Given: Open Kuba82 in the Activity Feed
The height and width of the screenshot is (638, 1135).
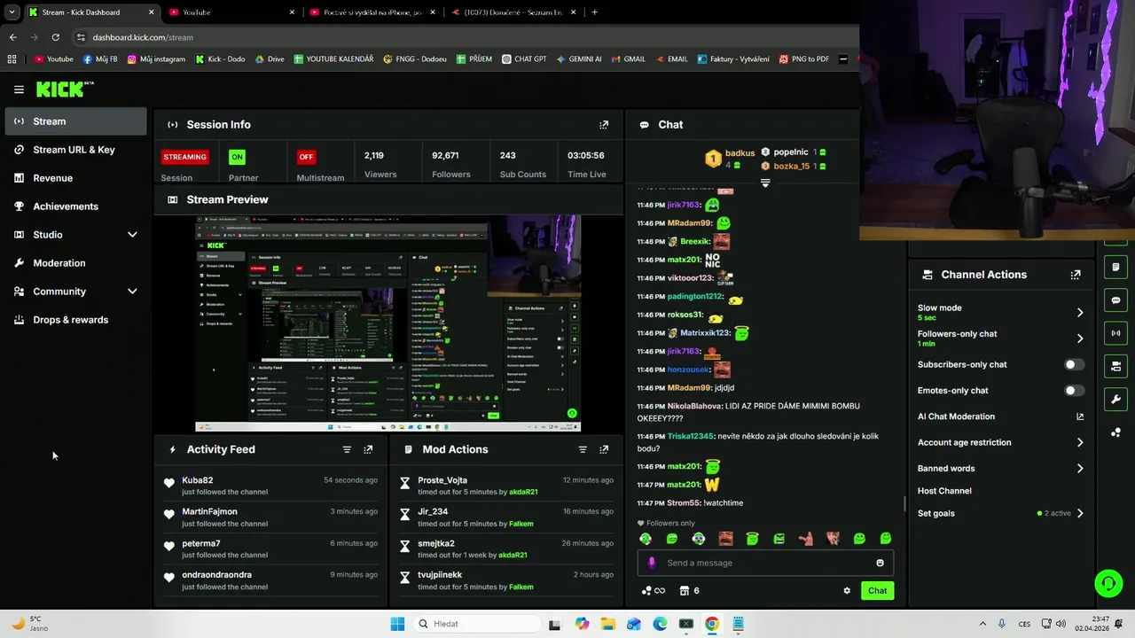Looking at the screenshot, I should (197, 480).
